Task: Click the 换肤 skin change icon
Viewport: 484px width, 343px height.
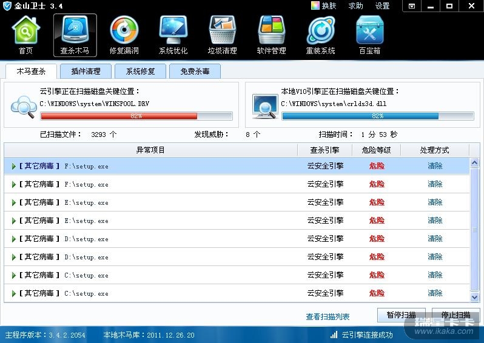Action: (315, 5)
